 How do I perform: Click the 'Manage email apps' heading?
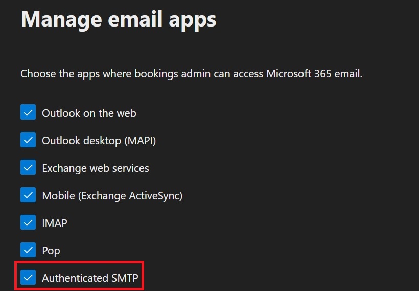pos(119,19)
